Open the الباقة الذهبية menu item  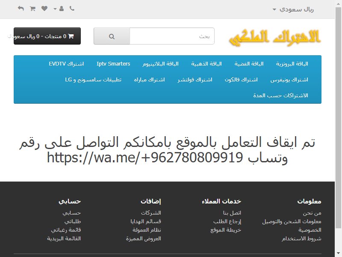[x=206, y=64]
